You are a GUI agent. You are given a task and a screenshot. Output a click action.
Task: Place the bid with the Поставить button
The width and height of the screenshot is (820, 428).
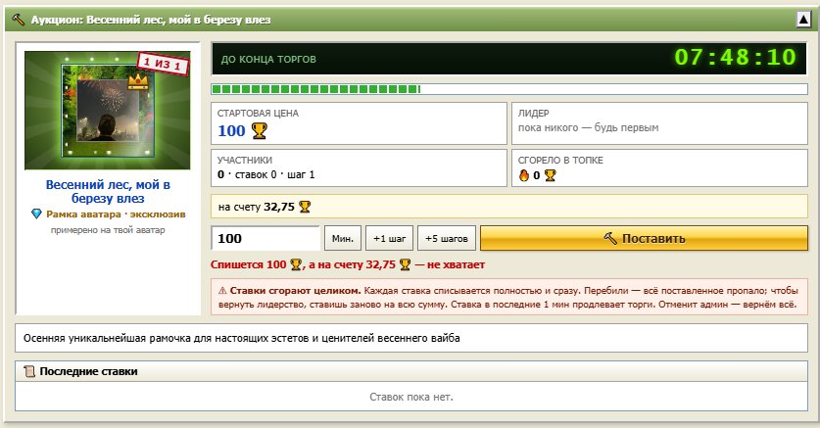pos(644,238)
